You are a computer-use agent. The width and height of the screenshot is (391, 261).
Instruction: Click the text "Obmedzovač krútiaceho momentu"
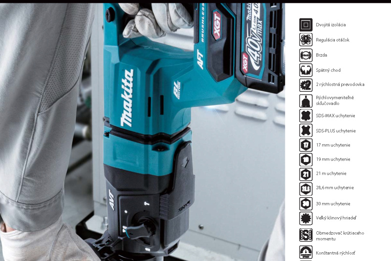340,236
